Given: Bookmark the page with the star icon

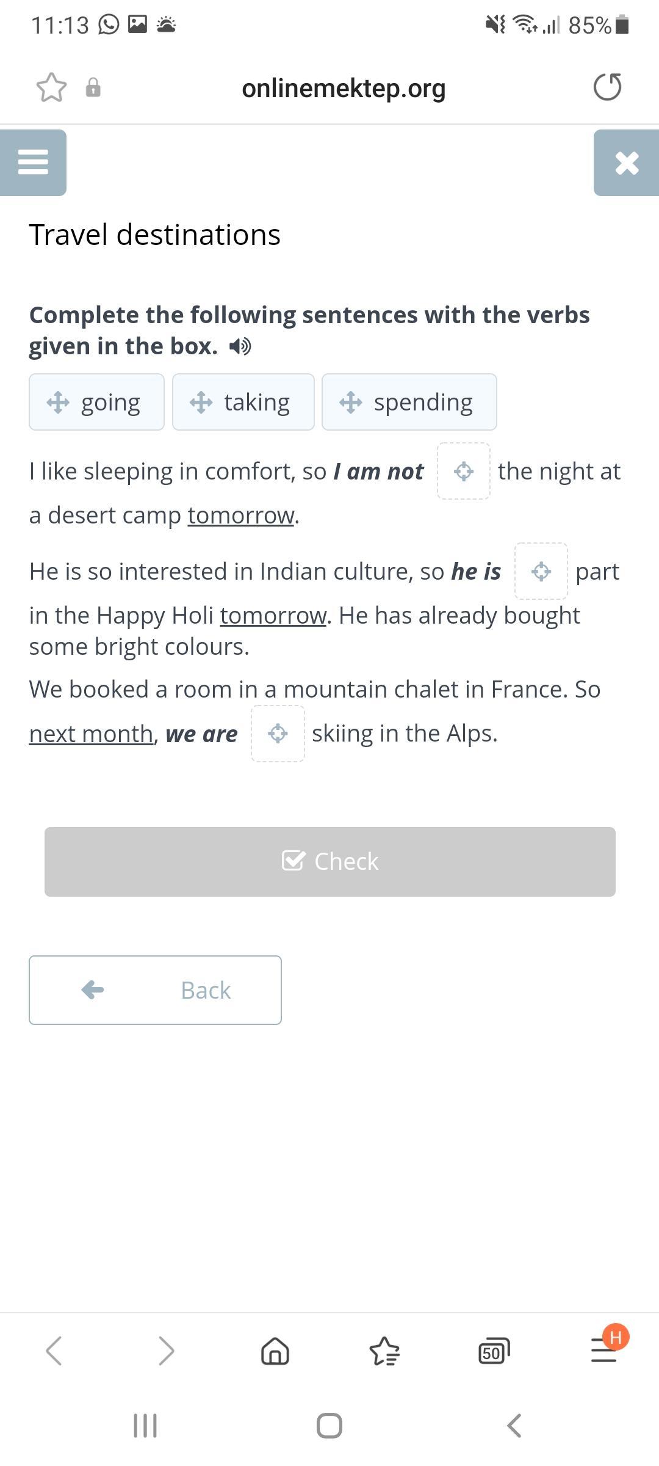Looking at the screenshot, I should [x=51, y=87].
